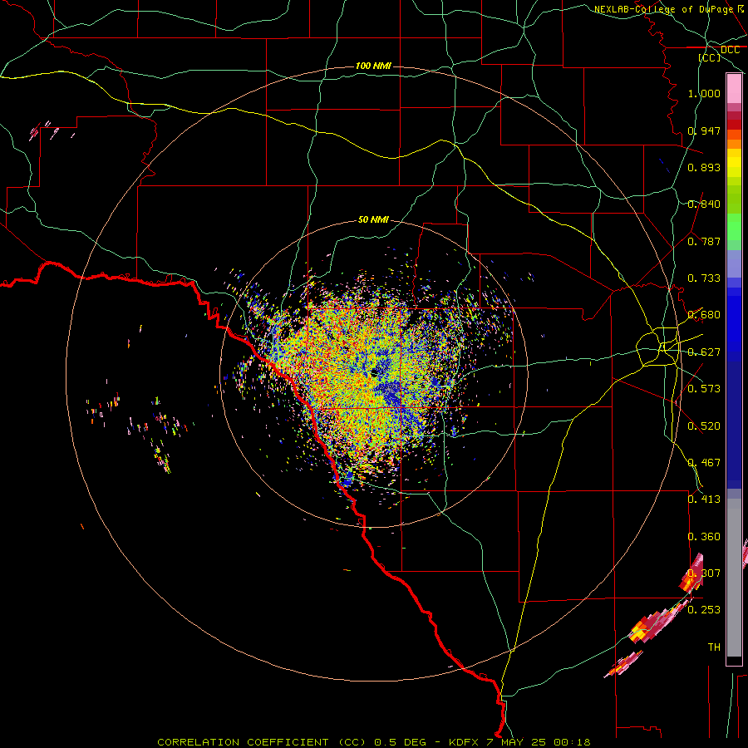
Task: Click the 0.520 scale value
Action: click(x=704, y=426)
